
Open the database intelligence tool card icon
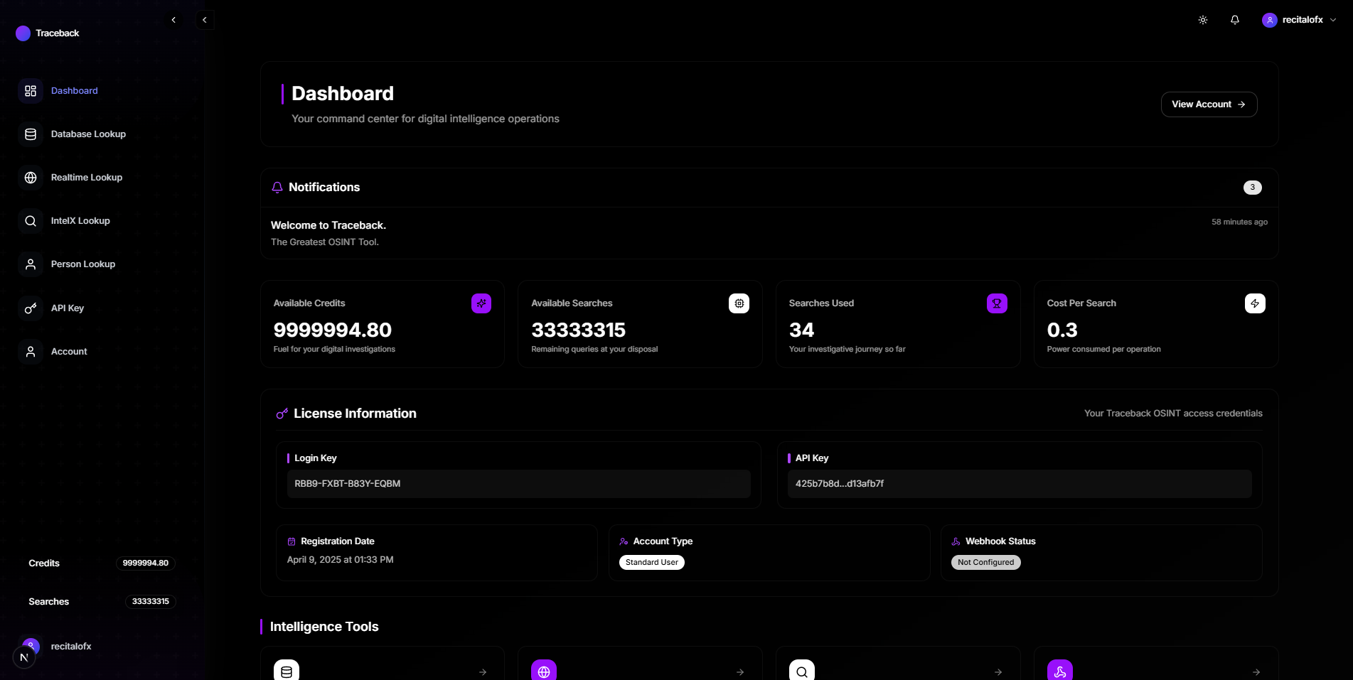[x=287, y=671]
